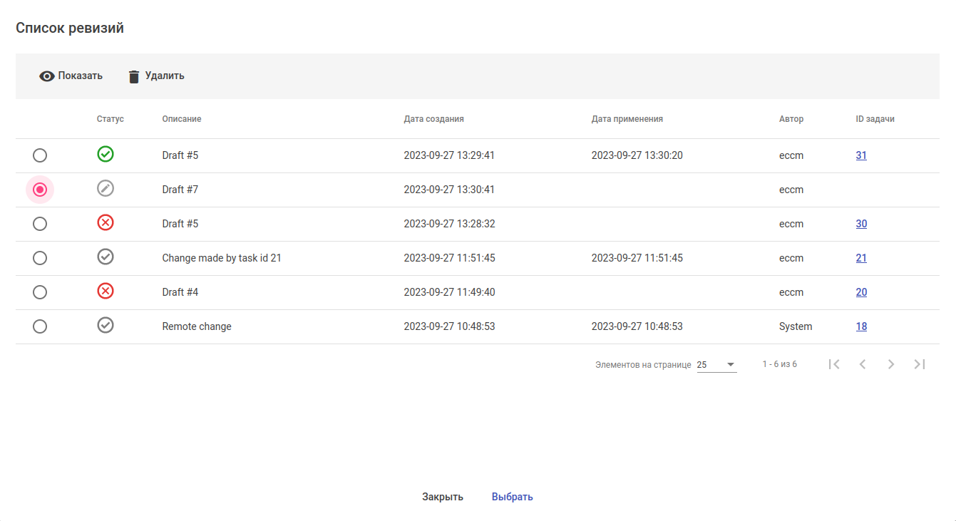
Task: Open task ID 31 link
Action: click(861, 155)
